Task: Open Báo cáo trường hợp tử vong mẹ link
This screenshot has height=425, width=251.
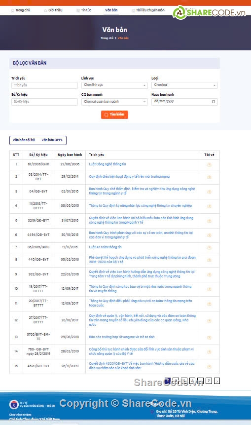Action: (122, 337)
